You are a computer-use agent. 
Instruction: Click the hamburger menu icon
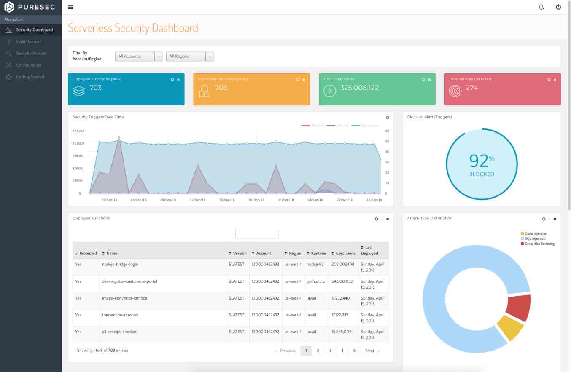coord(70,7)
